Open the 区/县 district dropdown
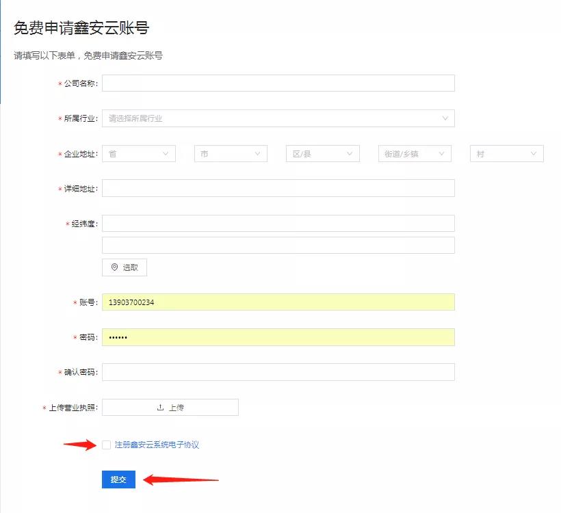 pos(323,153)
